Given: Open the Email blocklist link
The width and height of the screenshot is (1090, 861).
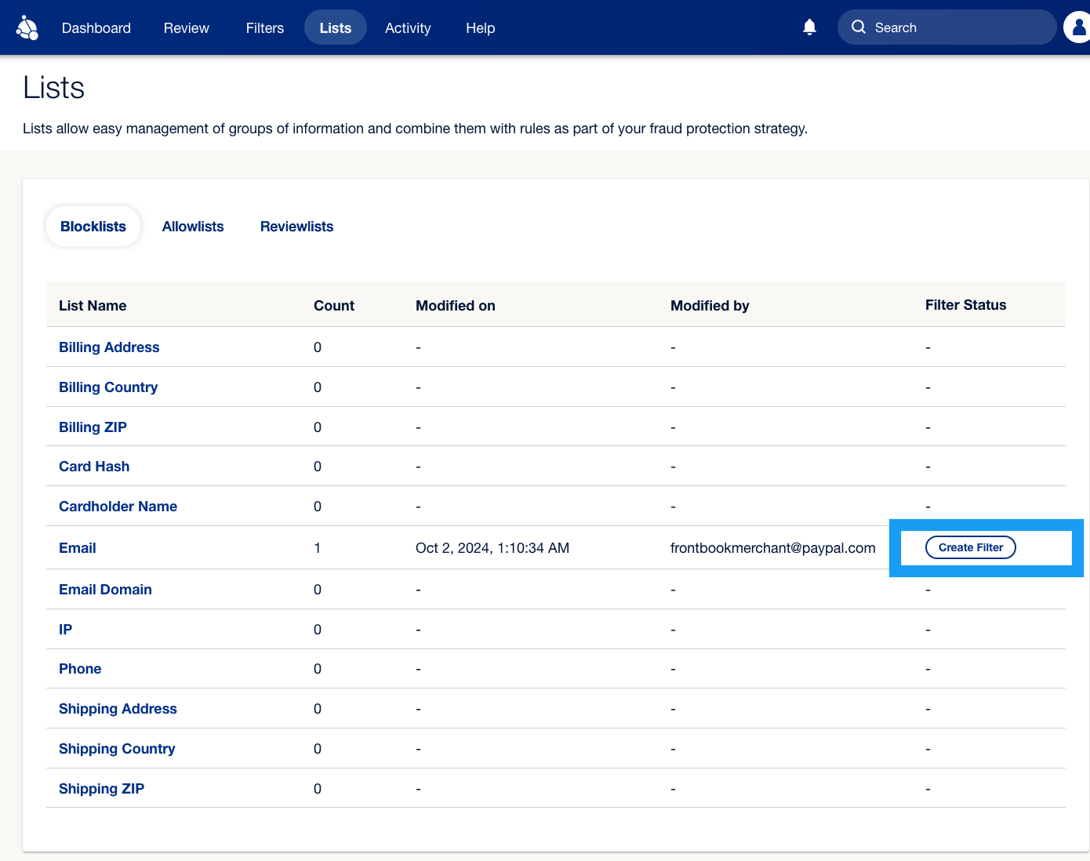Looking at the screenshot, I should point(78,548).
